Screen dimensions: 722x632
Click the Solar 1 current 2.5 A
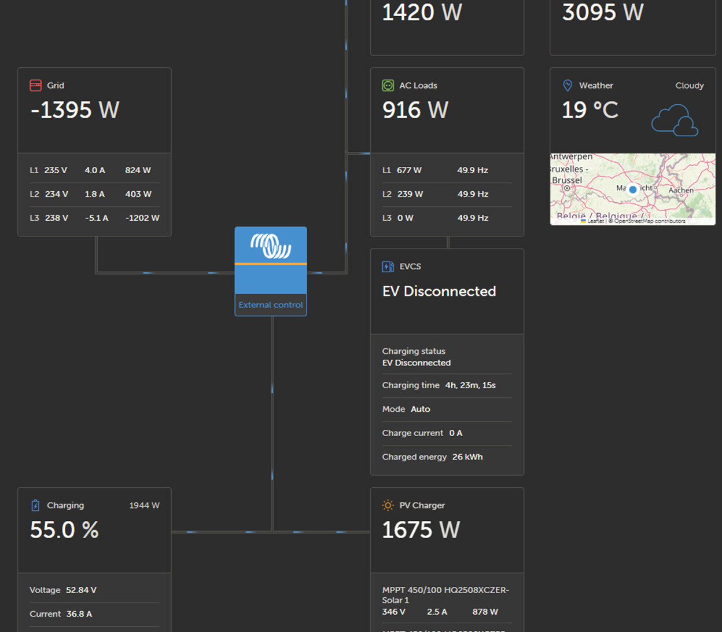coord(437,612)
